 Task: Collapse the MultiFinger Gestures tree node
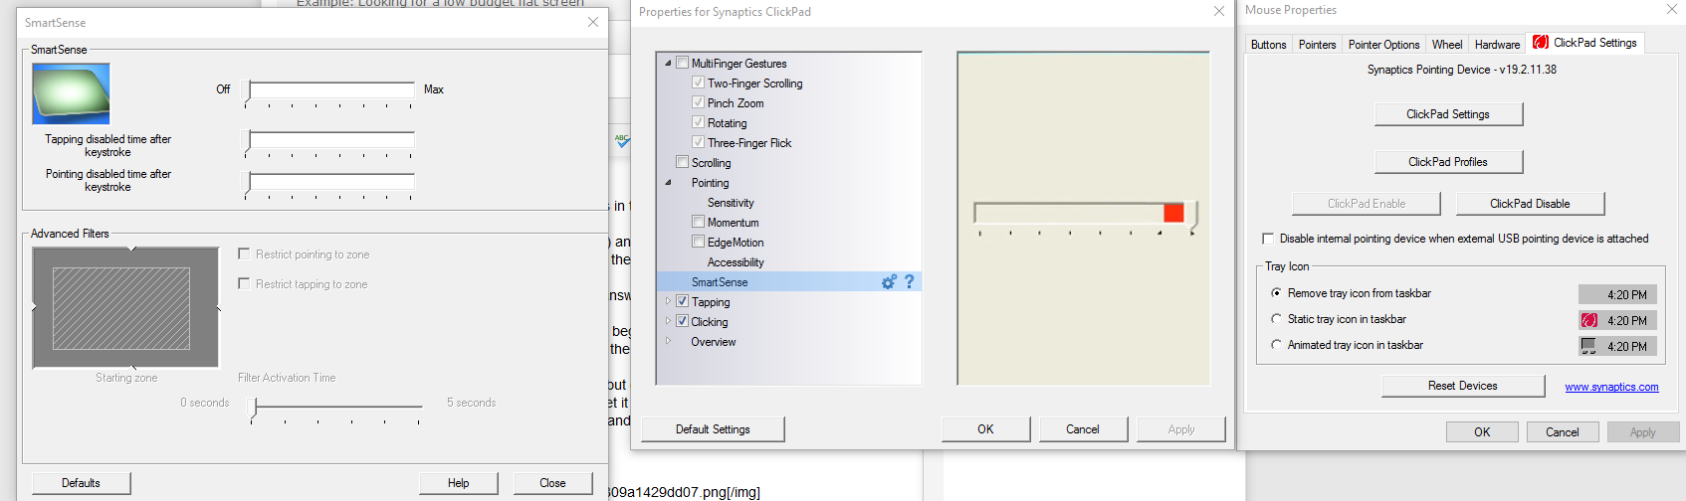click(668, 63)
